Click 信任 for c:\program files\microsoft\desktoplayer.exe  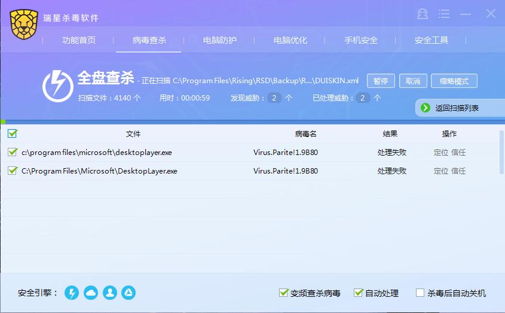458,152
